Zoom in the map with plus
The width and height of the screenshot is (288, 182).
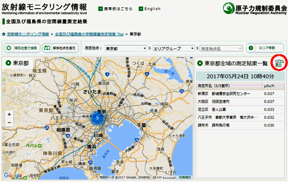pyautogui.click(x=10, y=115)
